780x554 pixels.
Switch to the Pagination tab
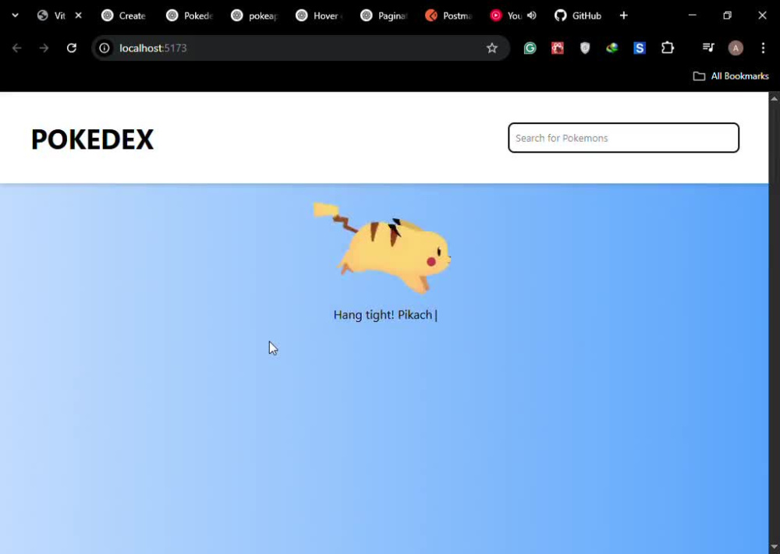tap(384, 16)
